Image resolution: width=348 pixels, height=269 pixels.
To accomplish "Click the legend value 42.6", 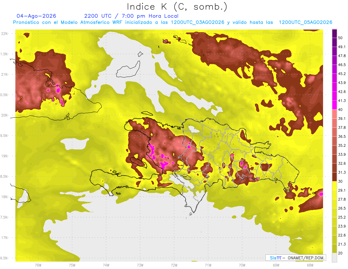I will point(342,92).
